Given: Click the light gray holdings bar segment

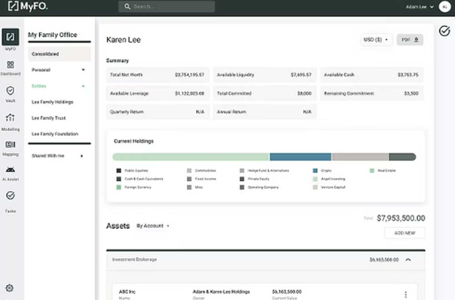Looking at the screenshot, I should click(360, 157).
